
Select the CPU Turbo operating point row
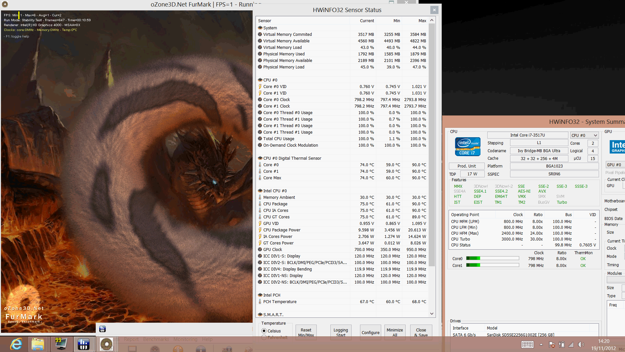coord(523,239)
